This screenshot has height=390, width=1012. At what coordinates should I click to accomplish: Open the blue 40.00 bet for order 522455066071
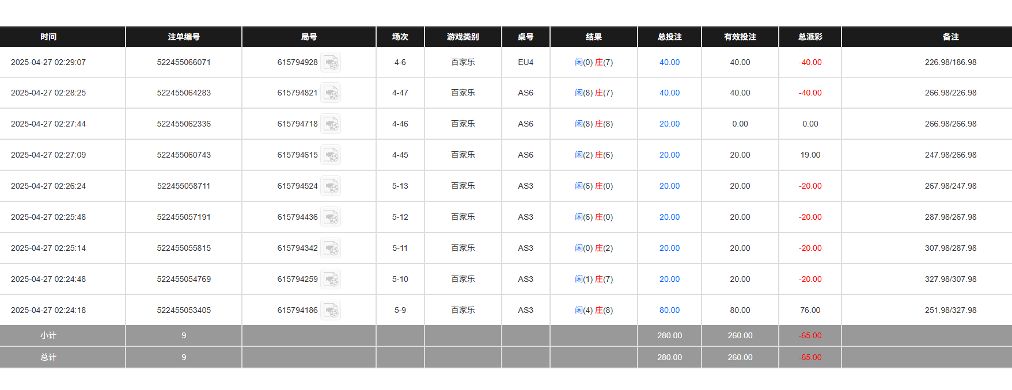669,62
